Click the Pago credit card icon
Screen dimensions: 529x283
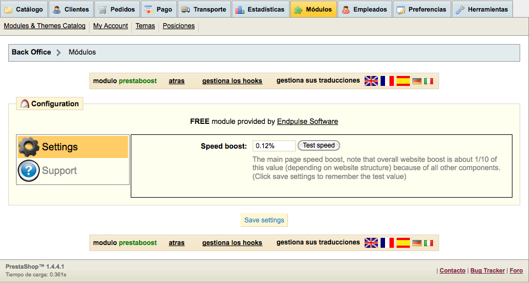click(x=148, y=10)
